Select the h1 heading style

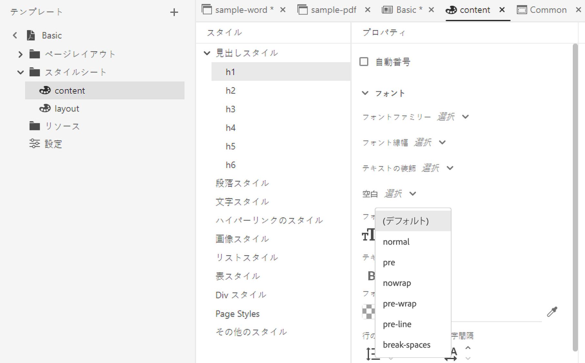pyautogui.click(x=281, y=72)
